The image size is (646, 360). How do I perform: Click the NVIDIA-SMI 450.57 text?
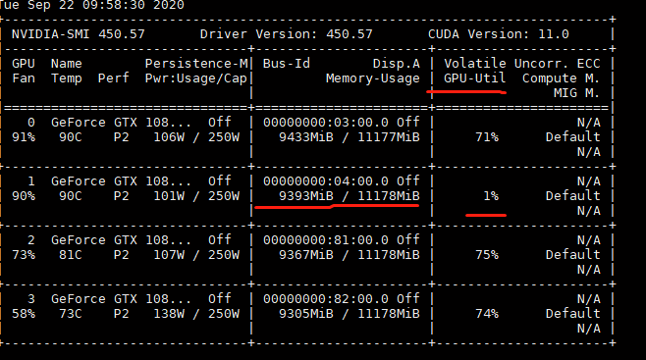(79, 34)
